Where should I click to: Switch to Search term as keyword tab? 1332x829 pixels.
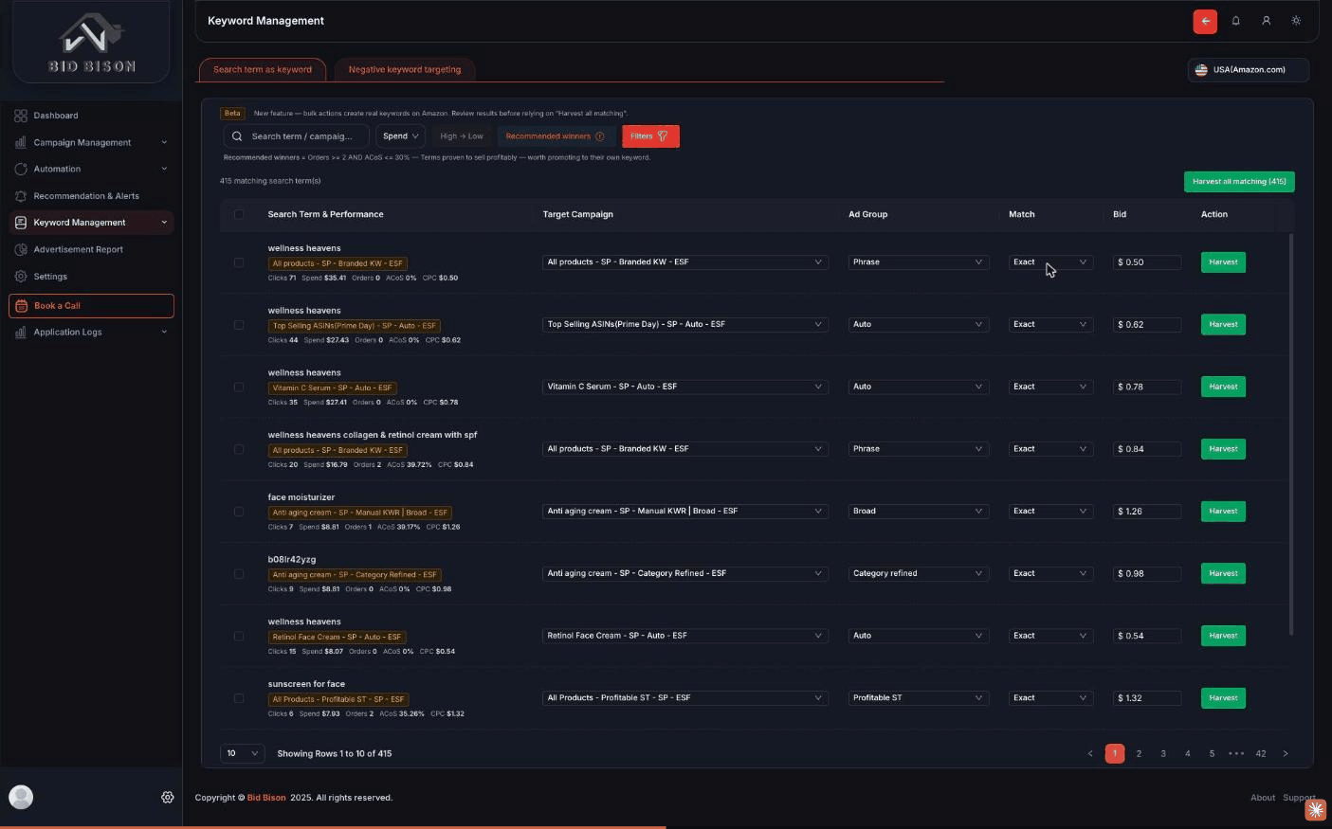pyautogui.click(x=263, y=70)
